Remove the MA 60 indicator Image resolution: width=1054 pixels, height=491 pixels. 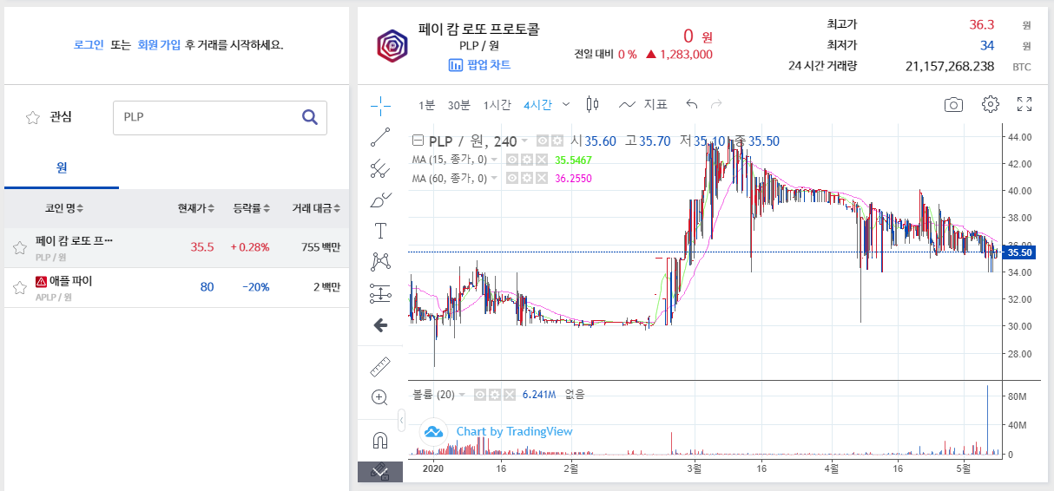(541, 178)
